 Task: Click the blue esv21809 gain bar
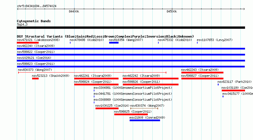coord(145,120)
